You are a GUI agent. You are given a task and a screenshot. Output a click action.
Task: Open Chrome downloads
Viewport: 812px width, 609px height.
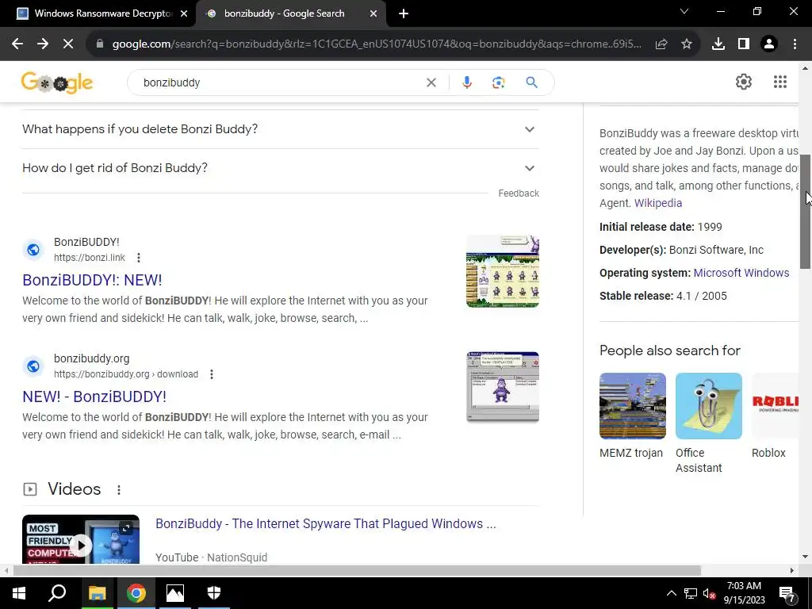[x=718, y=44]
